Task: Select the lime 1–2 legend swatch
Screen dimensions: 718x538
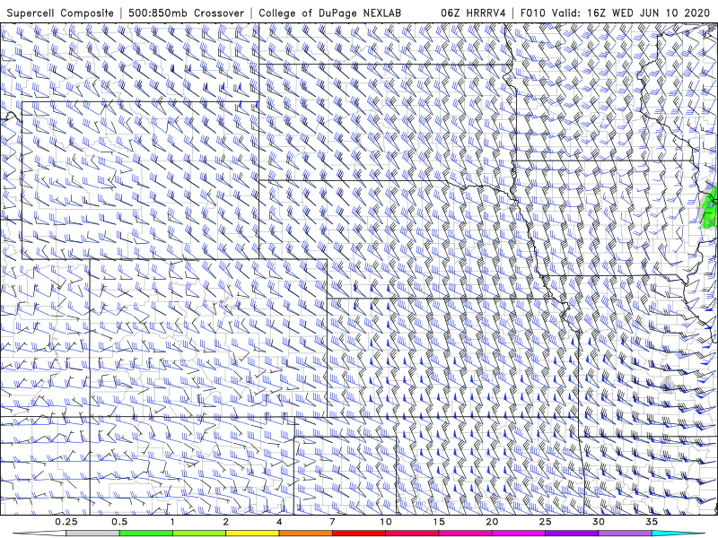Action: pyautogui.click(x=199, y=534)
